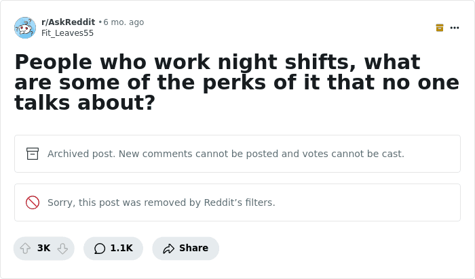The height and width of the screenshot is (279, 475).
Task: Click the post title about night shifts
Action: coord(237,82)
